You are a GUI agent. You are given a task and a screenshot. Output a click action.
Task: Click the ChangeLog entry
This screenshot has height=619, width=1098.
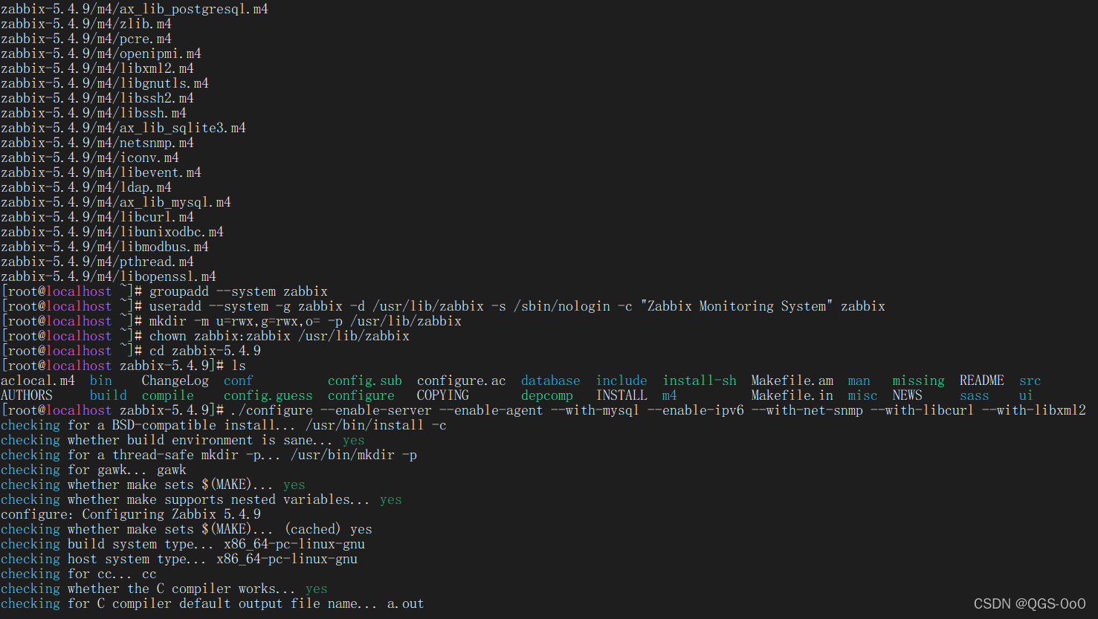click(x=175, y=380)
